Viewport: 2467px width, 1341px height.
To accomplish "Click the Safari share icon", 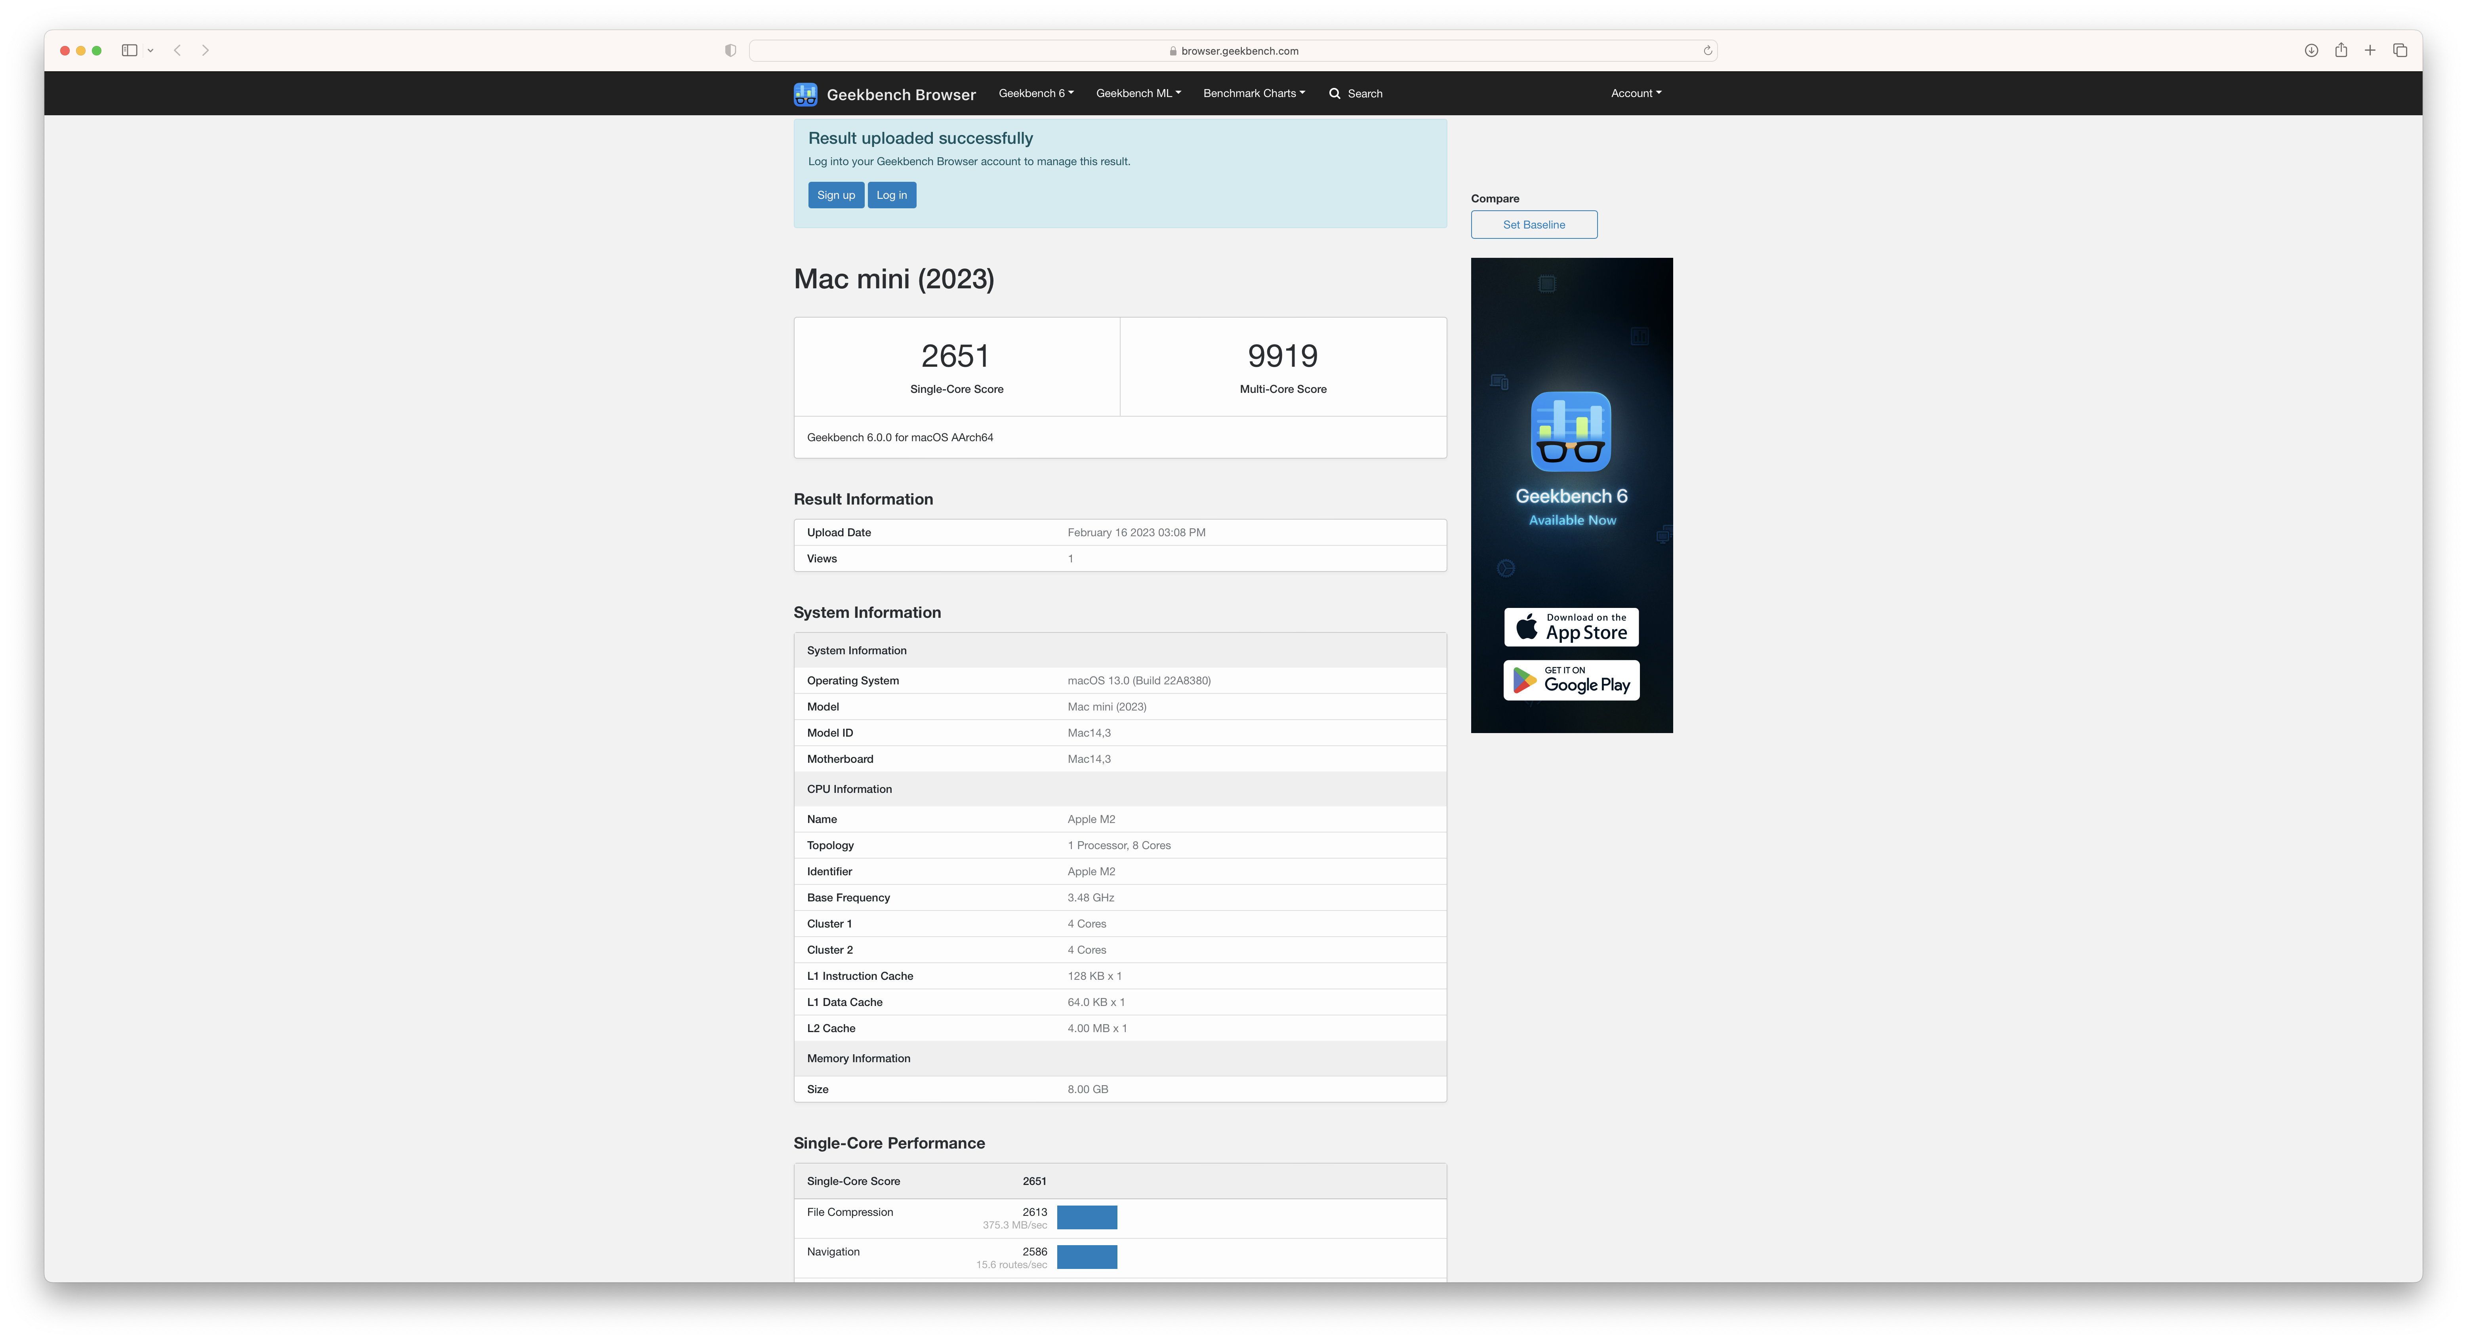I will [x=2341, y=51].
